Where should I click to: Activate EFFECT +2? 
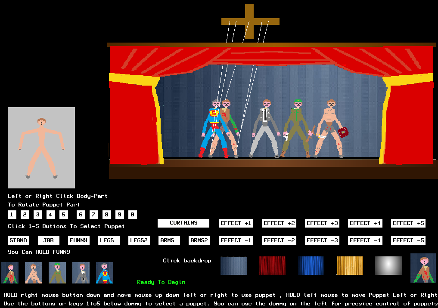(279, 223)
